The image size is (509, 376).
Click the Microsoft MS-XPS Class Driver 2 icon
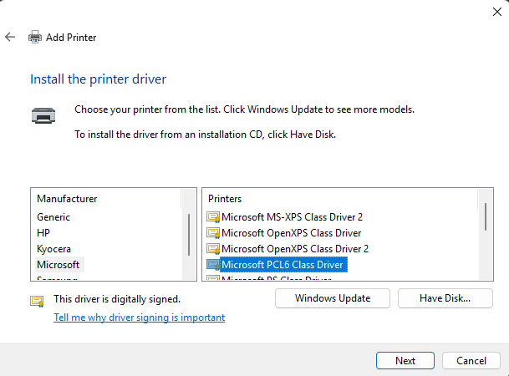213,217
